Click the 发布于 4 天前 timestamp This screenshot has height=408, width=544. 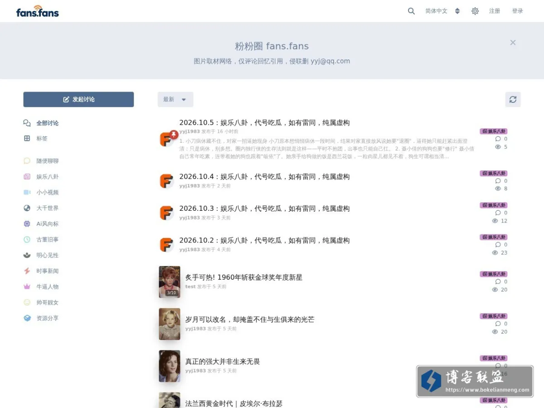click(x=216, y=250)
